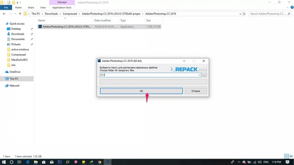Minimize the Photoshop installer dialog
Image resolution: width=294 pixels, height=165 pixels.
click(184, 61)
